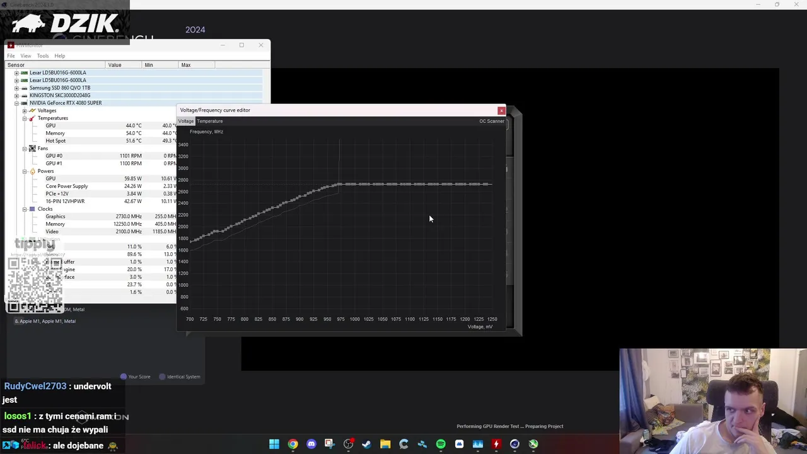807x454 pixels.
Task: Click the Min column header
Action: click(160, 65)
